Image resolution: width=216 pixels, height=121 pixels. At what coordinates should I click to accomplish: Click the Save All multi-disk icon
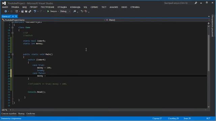click(30, 11)
